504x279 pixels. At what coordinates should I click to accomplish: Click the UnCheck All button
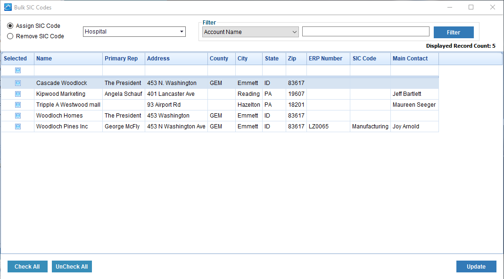72,266
